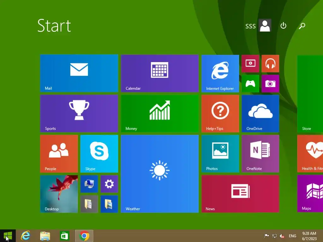Click the Search magnifier button

point(302,26)
